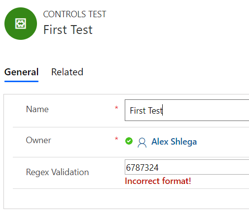Click blank space right of the Related tab
The image size is (249, 212).
tap(166, 72)
